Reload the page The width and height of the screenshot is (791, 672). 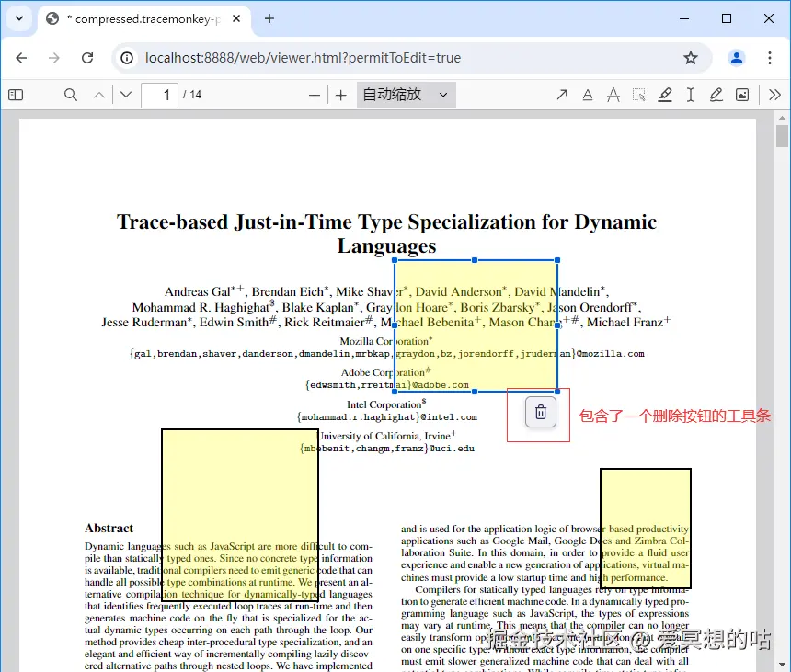87,58
